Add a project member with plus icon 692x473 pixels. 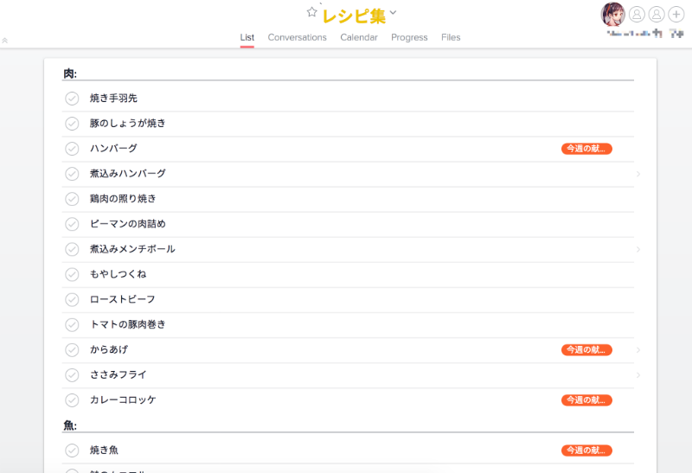tap(676, 15)
